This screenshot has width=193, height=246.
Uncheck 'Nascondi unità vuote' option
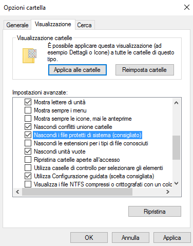pos(28,152)
